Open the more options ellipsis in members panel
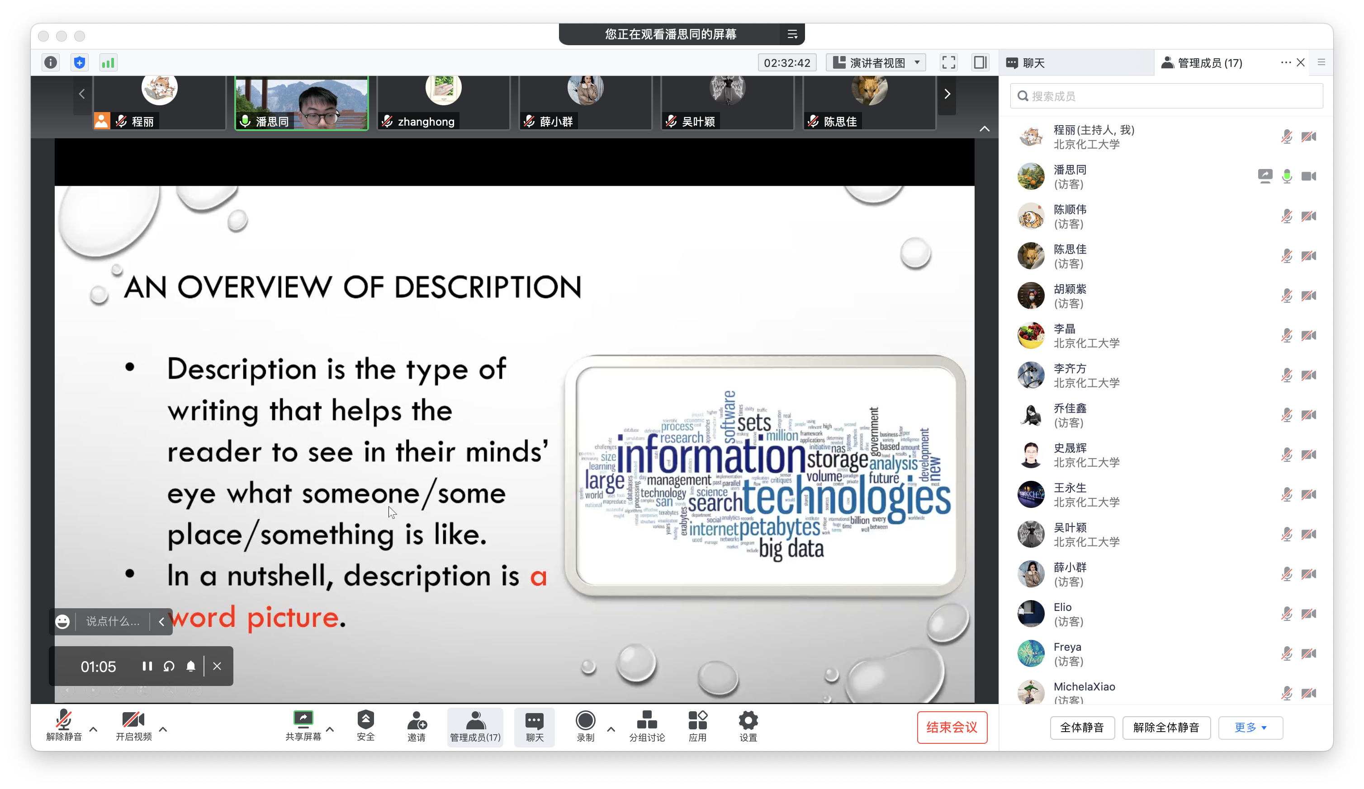This screenshot has width=1364, height=789. (1285, 63)
